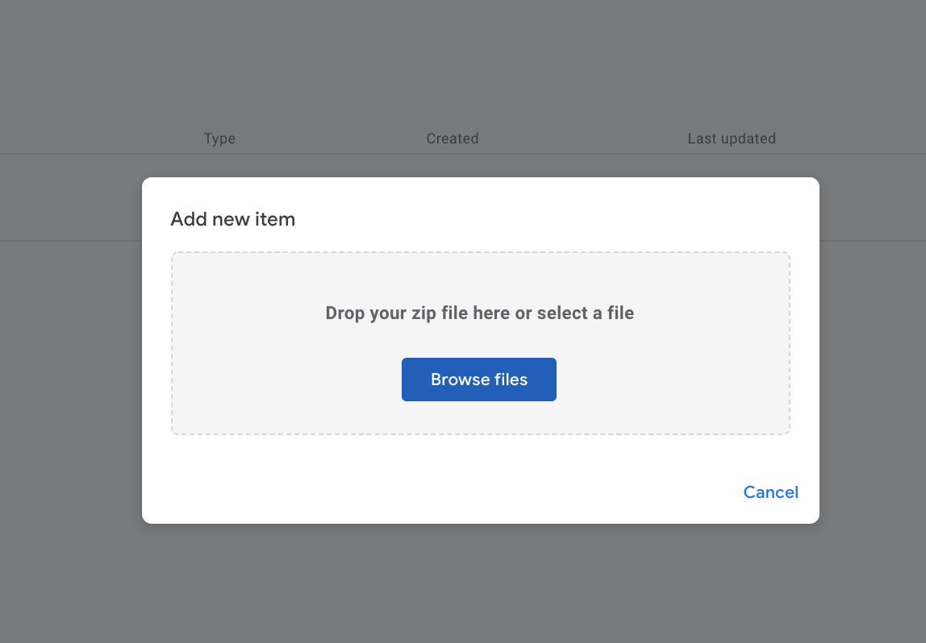Screen dimensions: 926x643
Task: Click empty drop zone space beside Browse files
Action: coord(661,380)
